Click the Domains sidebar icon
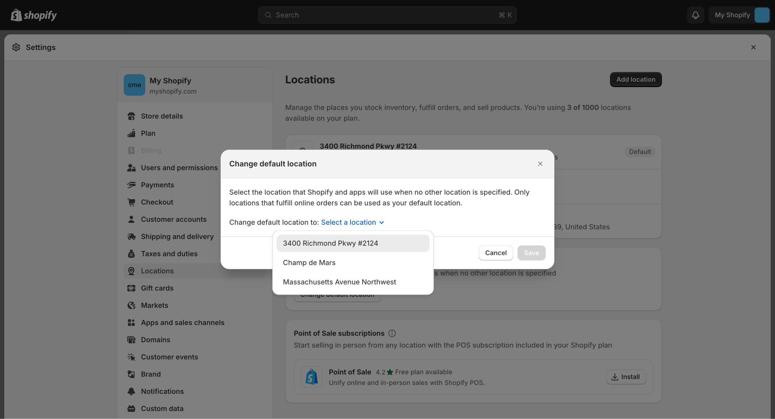 point(131,340)
